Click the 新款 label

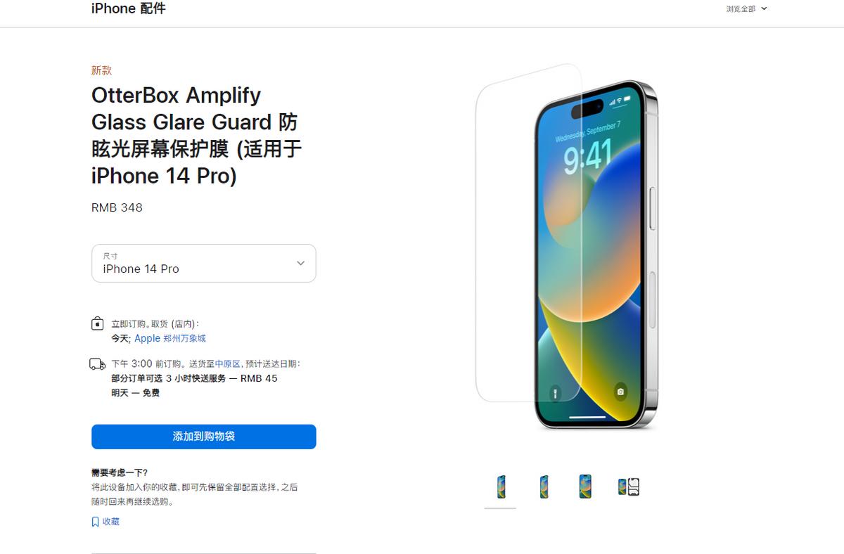(x=101, y=70)
